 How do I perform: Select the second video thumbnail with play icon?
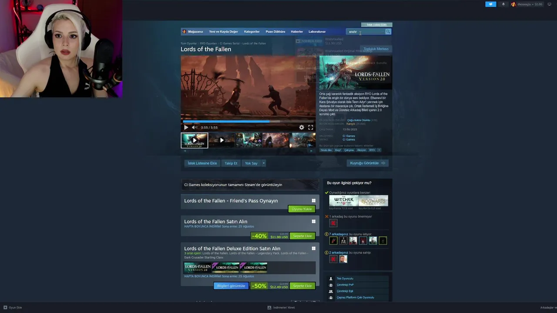point(221,140)
